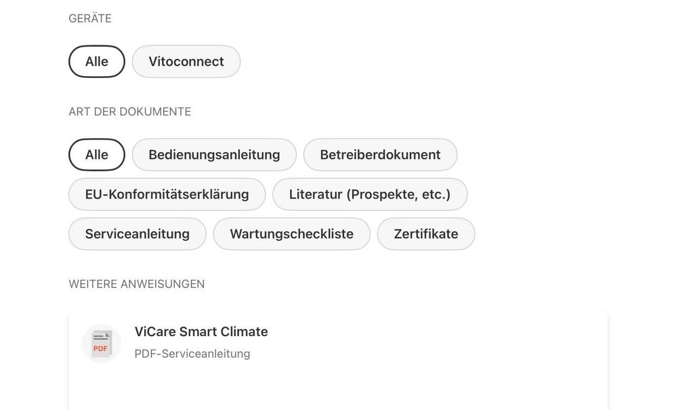The height and width of the screenshot is (410, 676).
Task: Filter by Serviceanleitung documents
Action: point(137,234)
